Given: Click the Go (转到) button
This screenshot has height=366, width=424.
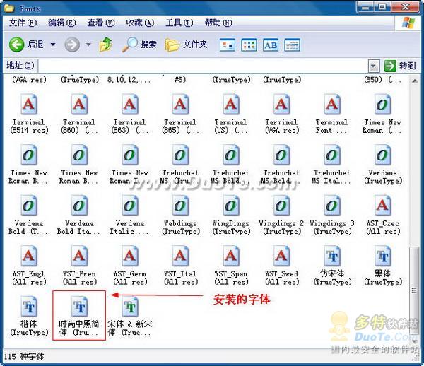Looking at the screenshot, I should [x=400, y=66].
